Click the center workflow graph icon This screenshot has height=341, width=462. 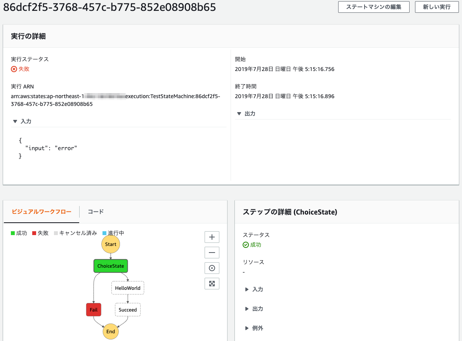212,268
